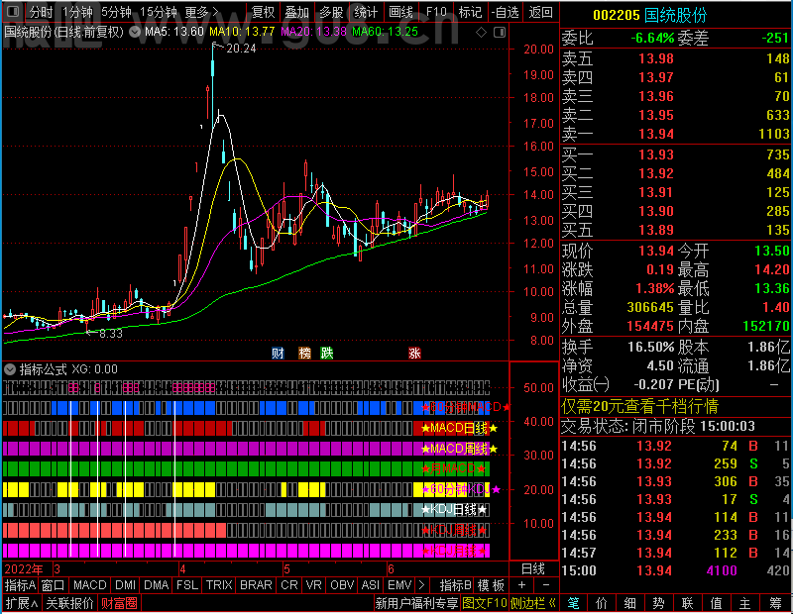
Task: Zoom in chart with + button
Action: point(522,585)
